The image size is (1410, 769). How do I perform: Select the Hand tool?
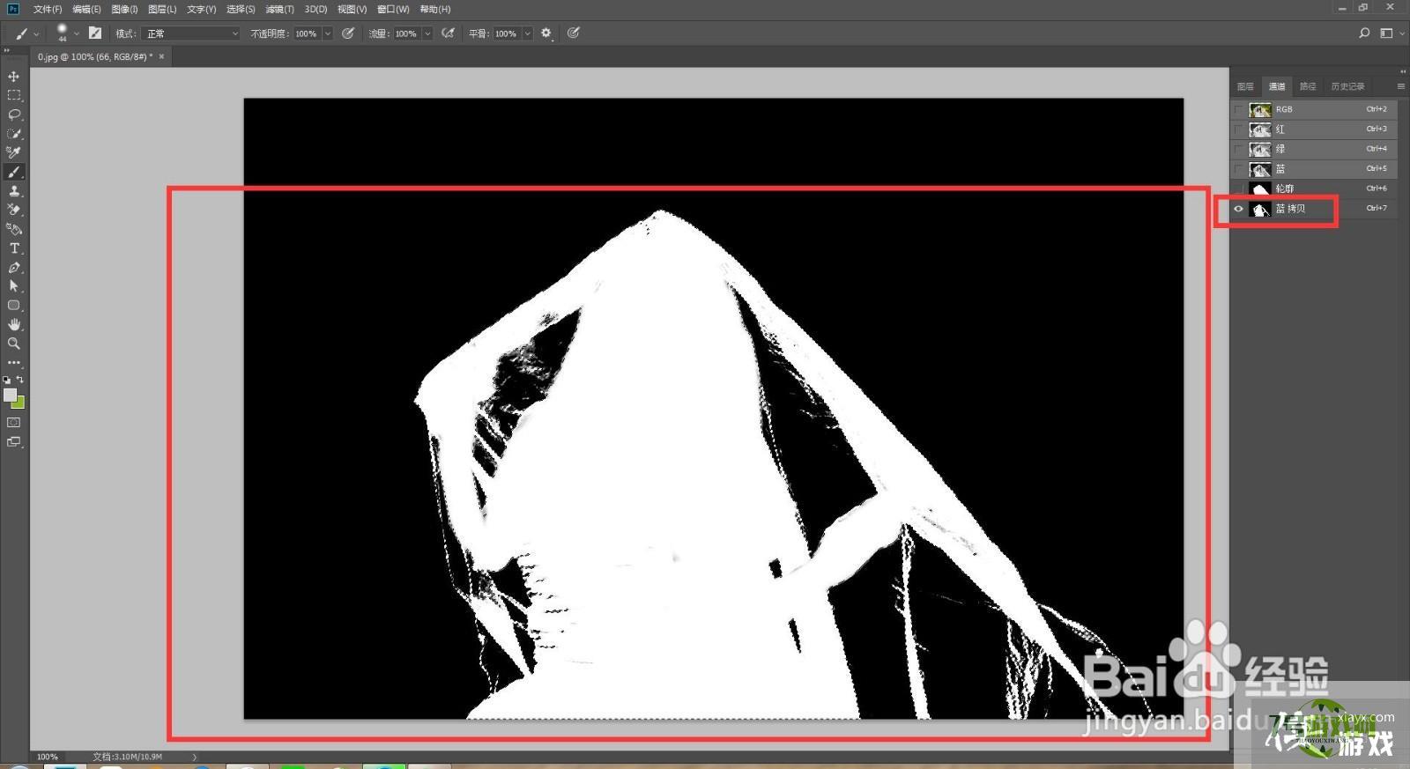(13, 325)
